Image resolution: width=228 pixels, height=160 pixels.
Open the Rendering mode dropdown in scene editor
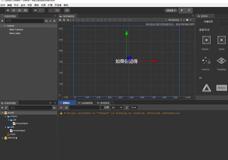click(174, 20)
